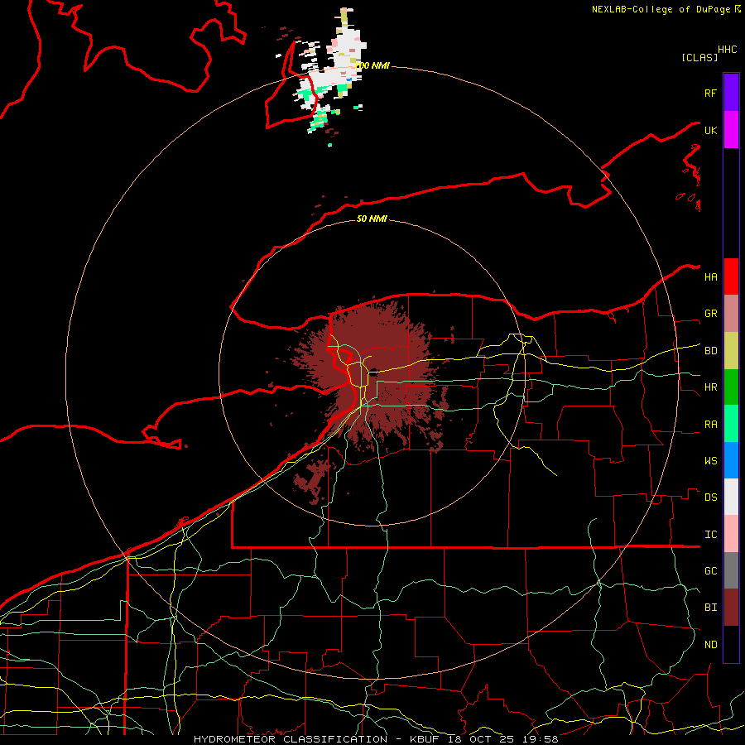Screen dimensions: 745x745
Task: Click the RA legend label
Action: 710,424
